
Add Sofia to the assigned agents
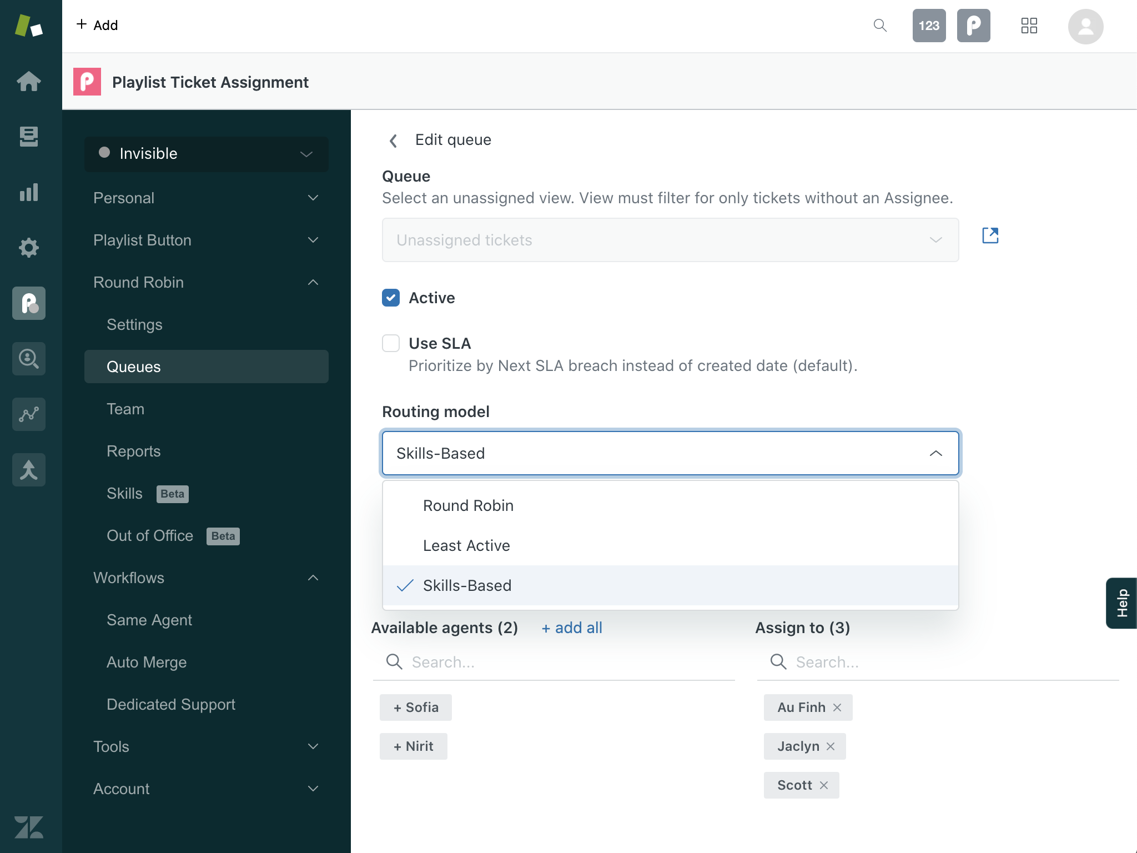pos(416,708)
